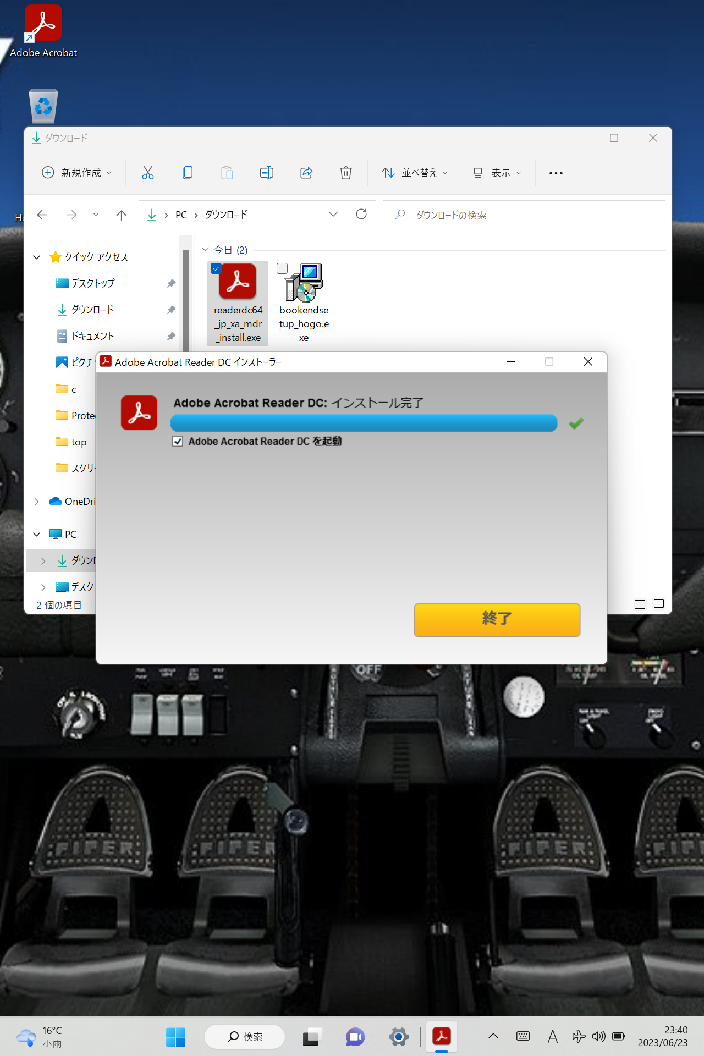Switch to large icons view in status bar
Viewport: 704px width, 1056px height.
tap(659, 604)
